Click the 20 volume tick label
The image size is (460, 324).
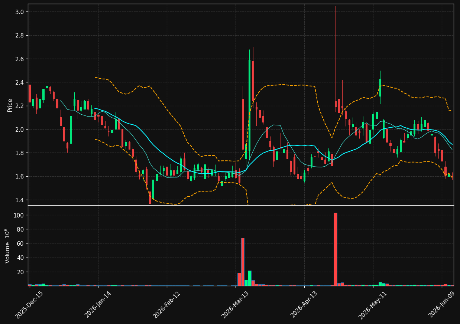point(20,272)
